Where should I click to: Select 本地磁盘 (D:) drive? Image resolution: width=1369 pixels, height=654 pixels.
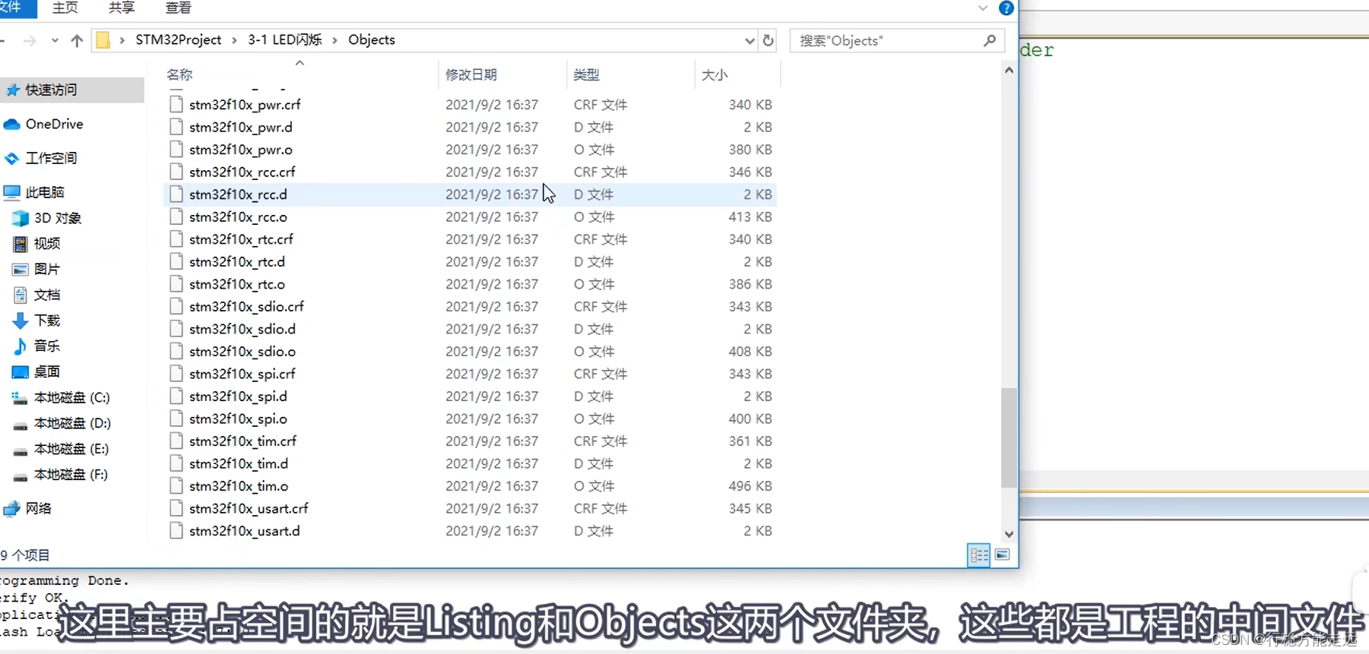(72, 423)
